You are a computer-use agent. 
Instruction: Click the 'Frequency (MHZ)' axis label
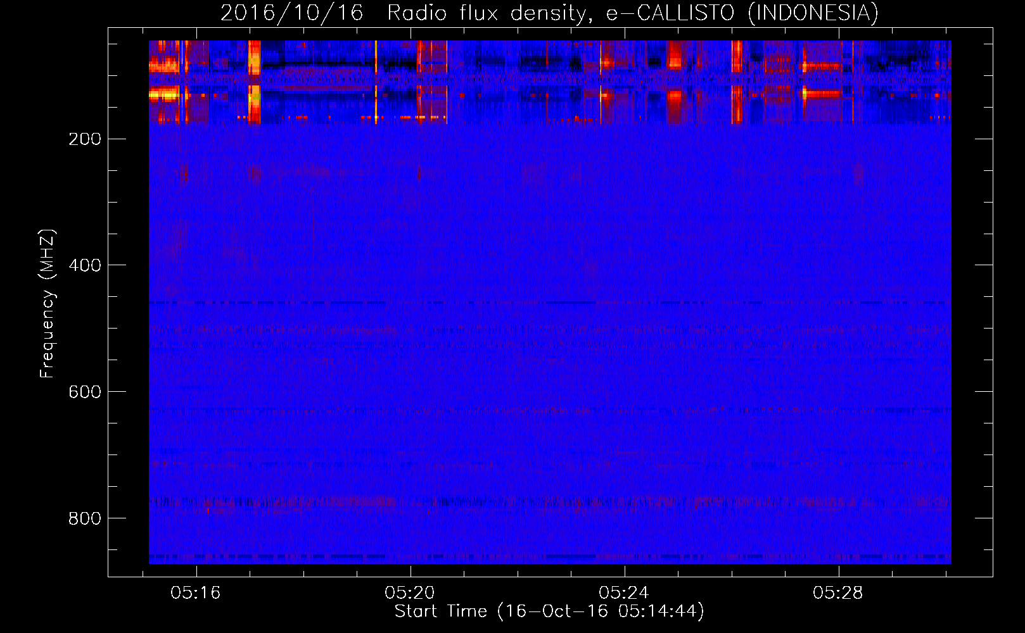(x=48, y=303)
